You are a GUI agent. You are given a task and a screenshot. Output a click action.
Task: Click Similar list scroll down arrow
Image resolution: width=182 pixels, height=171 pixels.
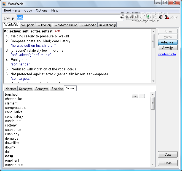tap(153, 164)
